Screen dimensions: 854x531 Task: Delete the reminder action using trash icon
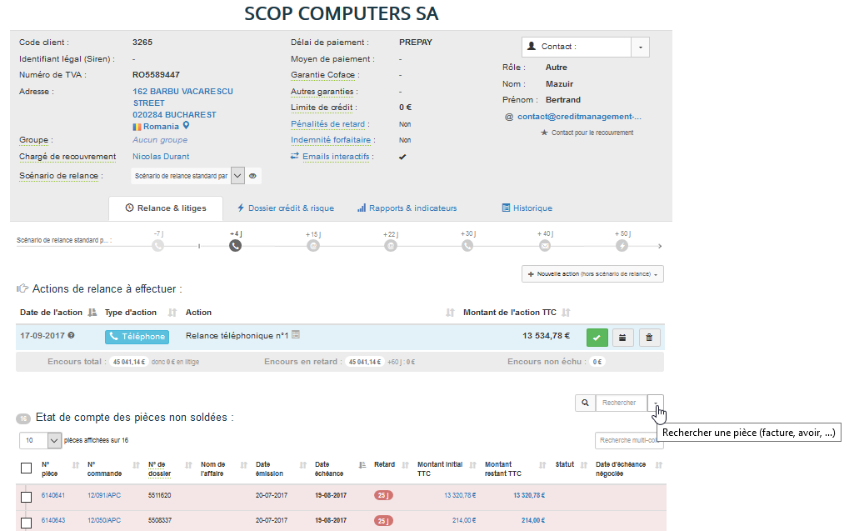[x=650, y=337]
